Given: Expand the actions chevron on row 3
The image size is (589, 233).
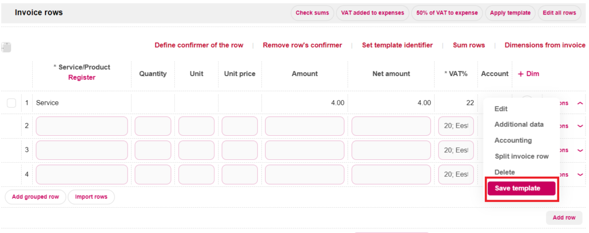Looking at the screenshot, I should 580,150.
